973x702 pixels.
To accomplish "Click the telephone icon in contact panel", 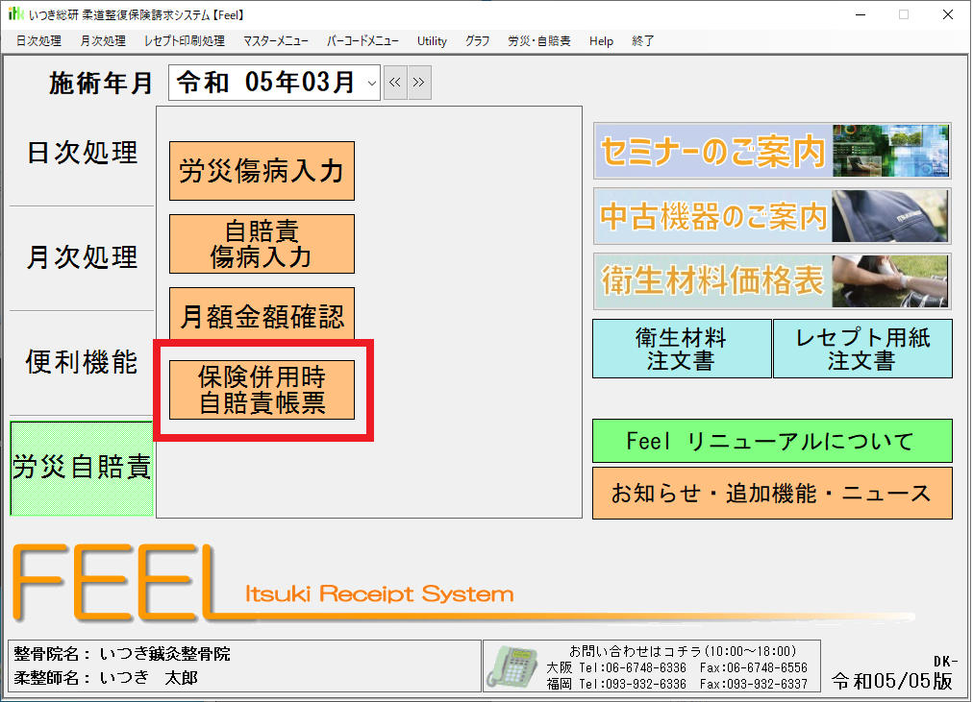I will tap(513, 666).
